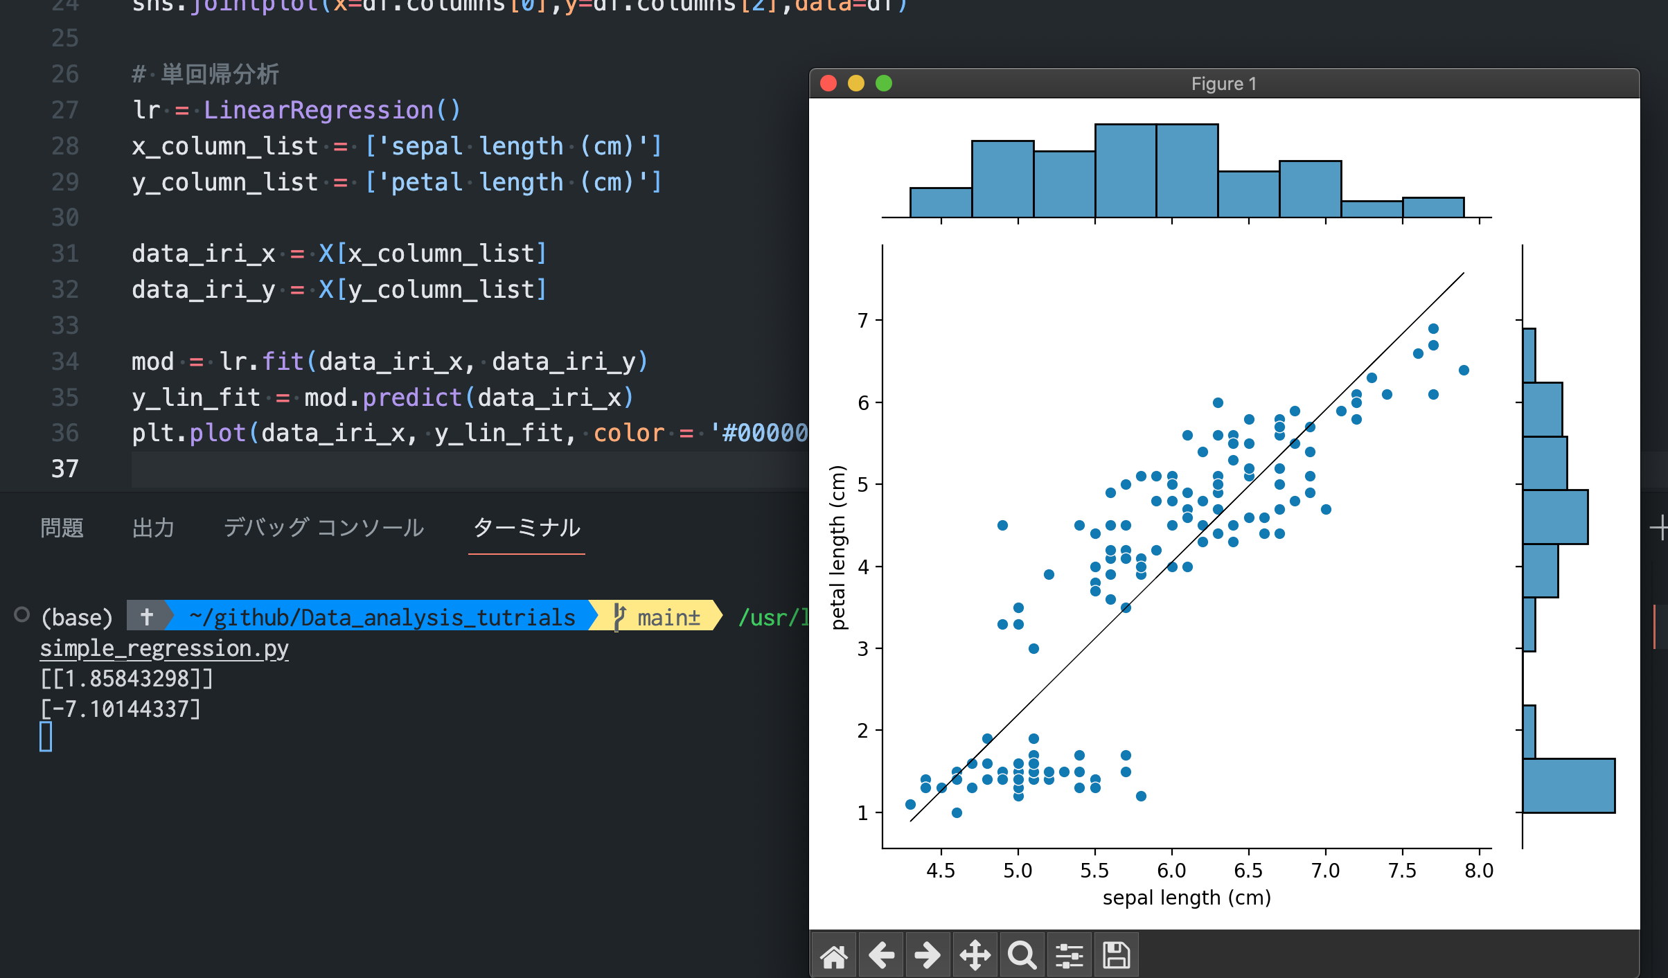
Task: Open the simple_regression.py link in terminal
Action: pos(163,648)
